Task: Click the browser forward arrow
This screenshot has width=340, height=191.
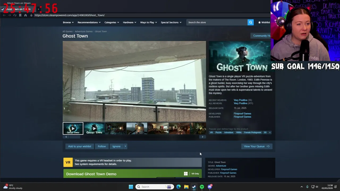Action: pos(9,15)
